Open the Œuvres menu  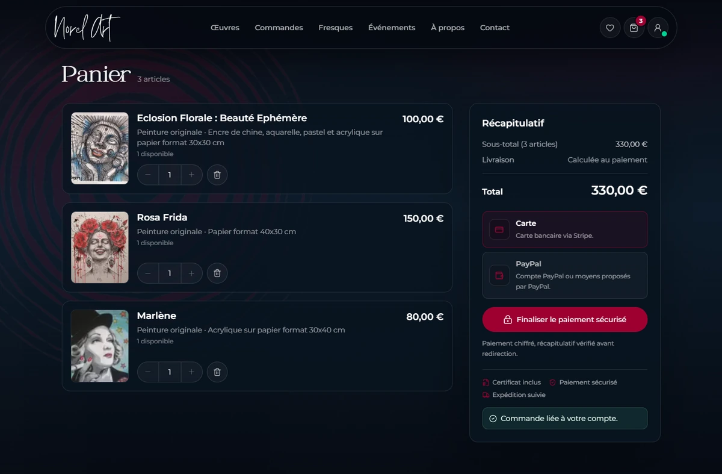(225, 28)
